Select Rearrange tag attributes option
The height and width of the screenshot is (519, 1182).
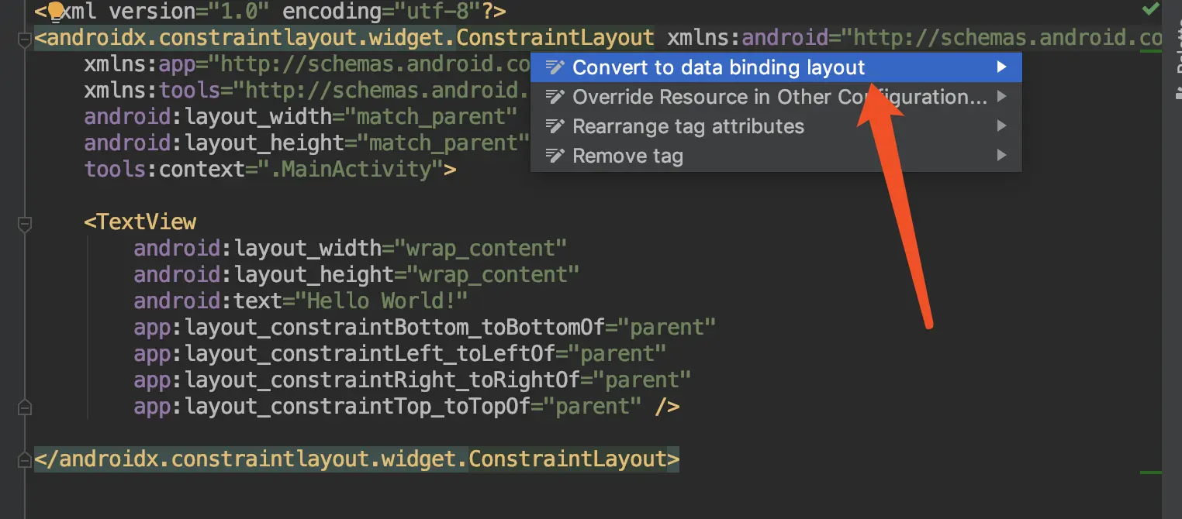[x=776, y=126]
